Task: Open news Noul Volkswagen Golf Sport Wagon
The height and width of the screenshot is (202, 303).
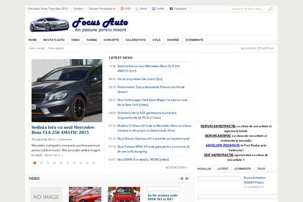Action: click(153, 102)
